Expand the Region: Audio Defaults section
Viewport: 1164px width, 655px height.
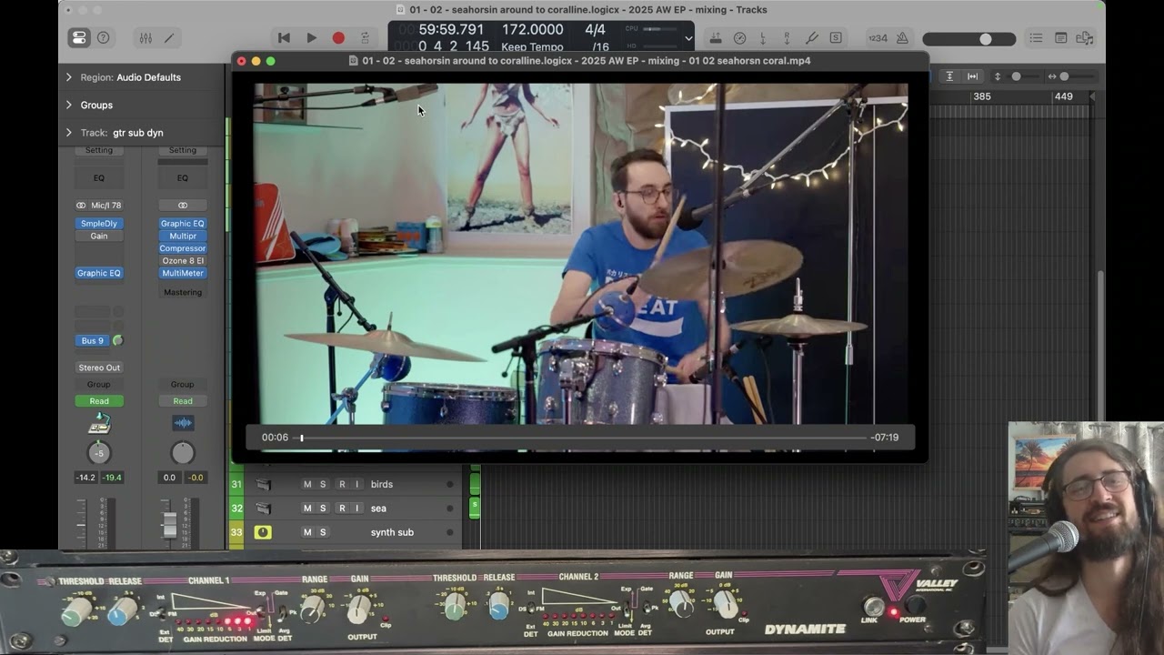68,77
